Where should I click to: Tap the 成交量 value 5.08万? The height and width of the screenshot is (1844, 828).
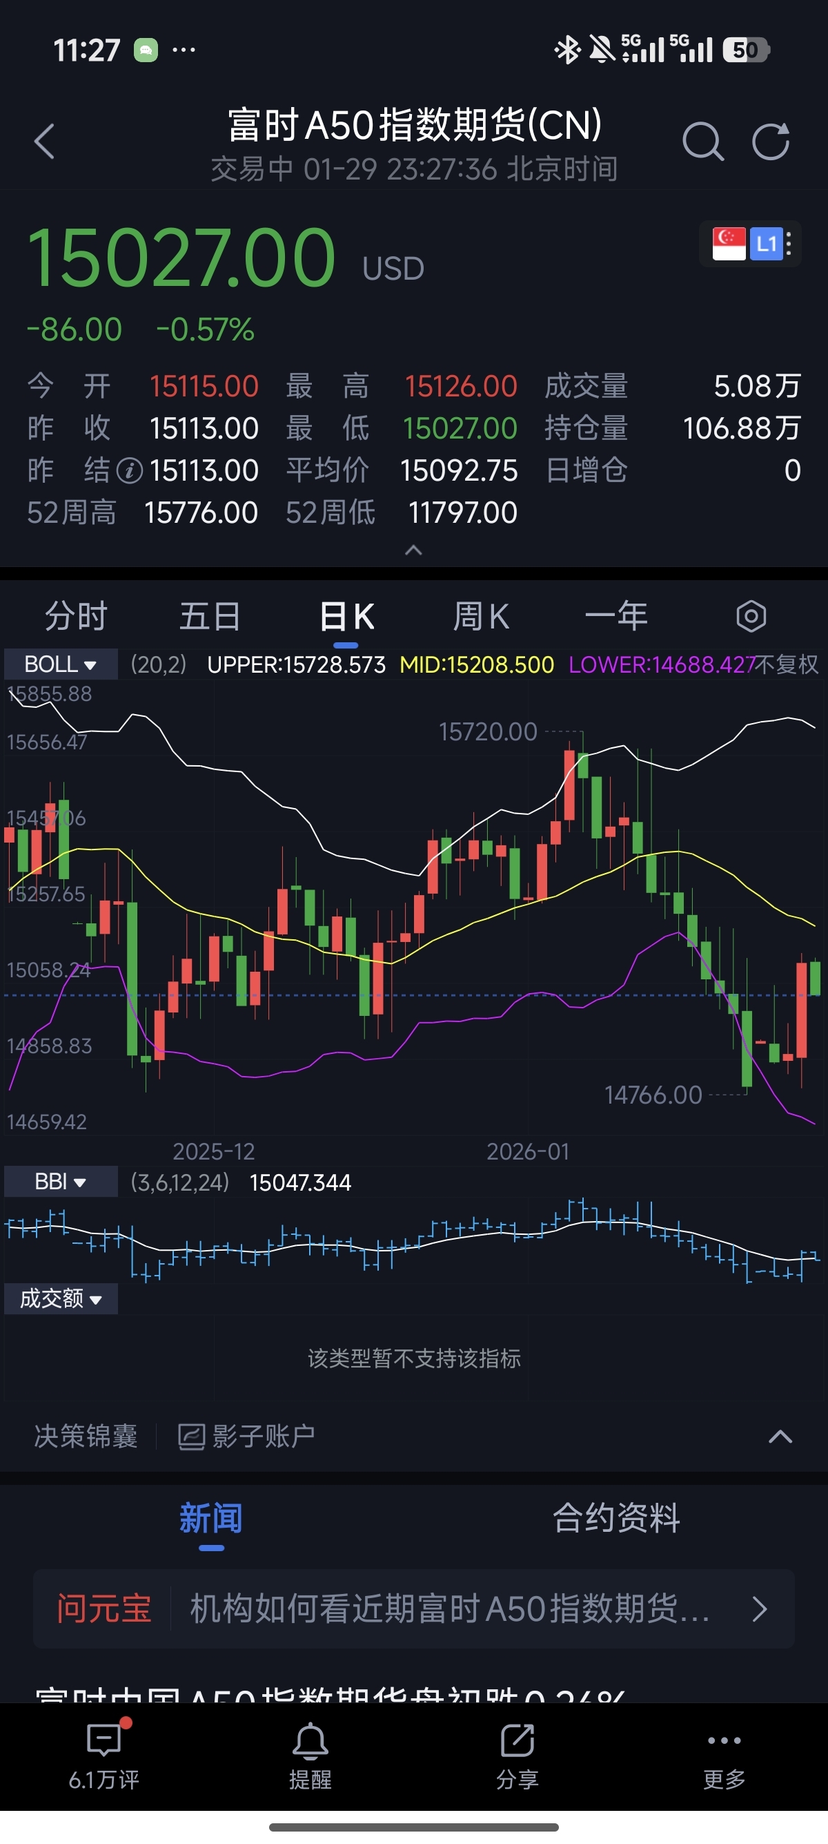click(757, 386)
